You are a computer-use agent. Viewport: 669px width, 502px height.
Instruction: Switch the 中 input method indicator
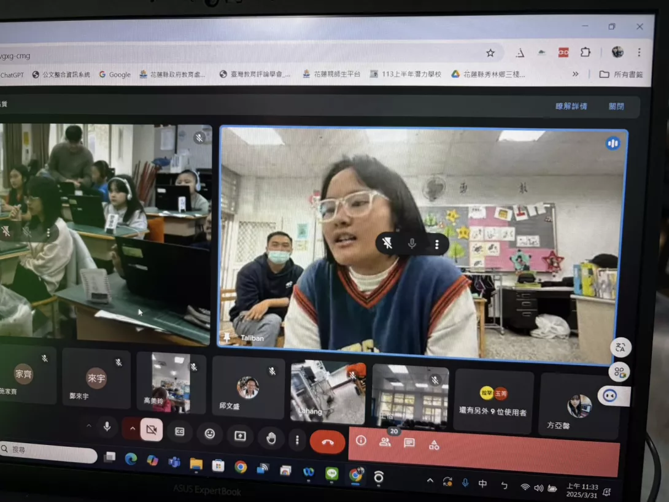pyautogui.click(x=482, y=484)
